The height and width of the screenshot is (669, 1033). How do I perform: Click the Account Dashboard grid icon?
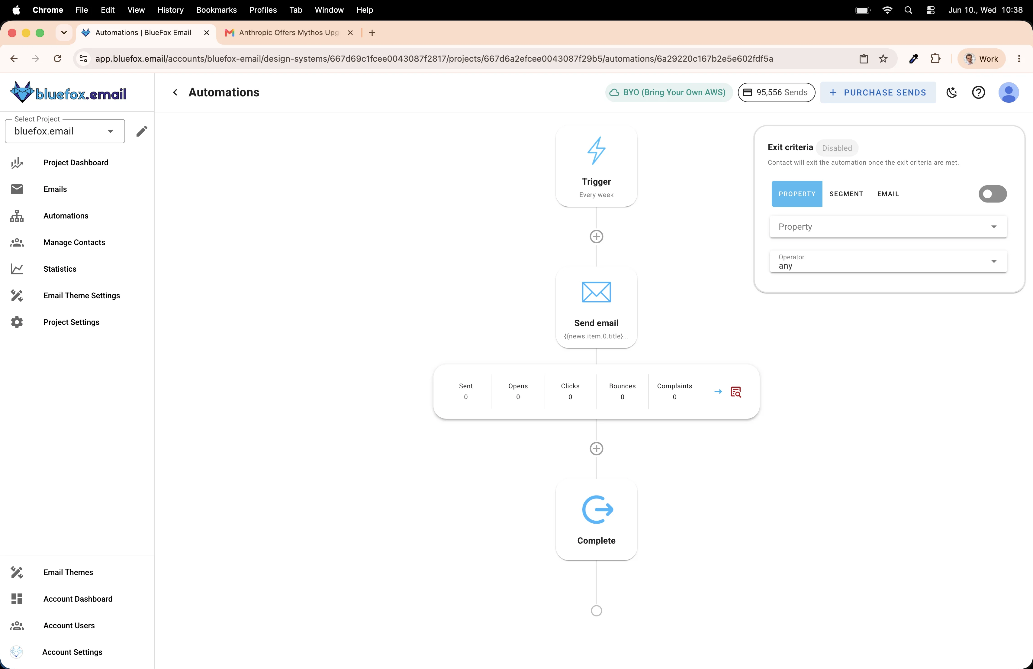pos(17,599)
